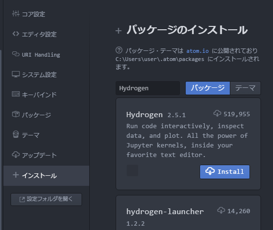Screen dimensions: 273x230
Task: Click the download count icon beside 519,955
Action: click(x=217, y=113)
